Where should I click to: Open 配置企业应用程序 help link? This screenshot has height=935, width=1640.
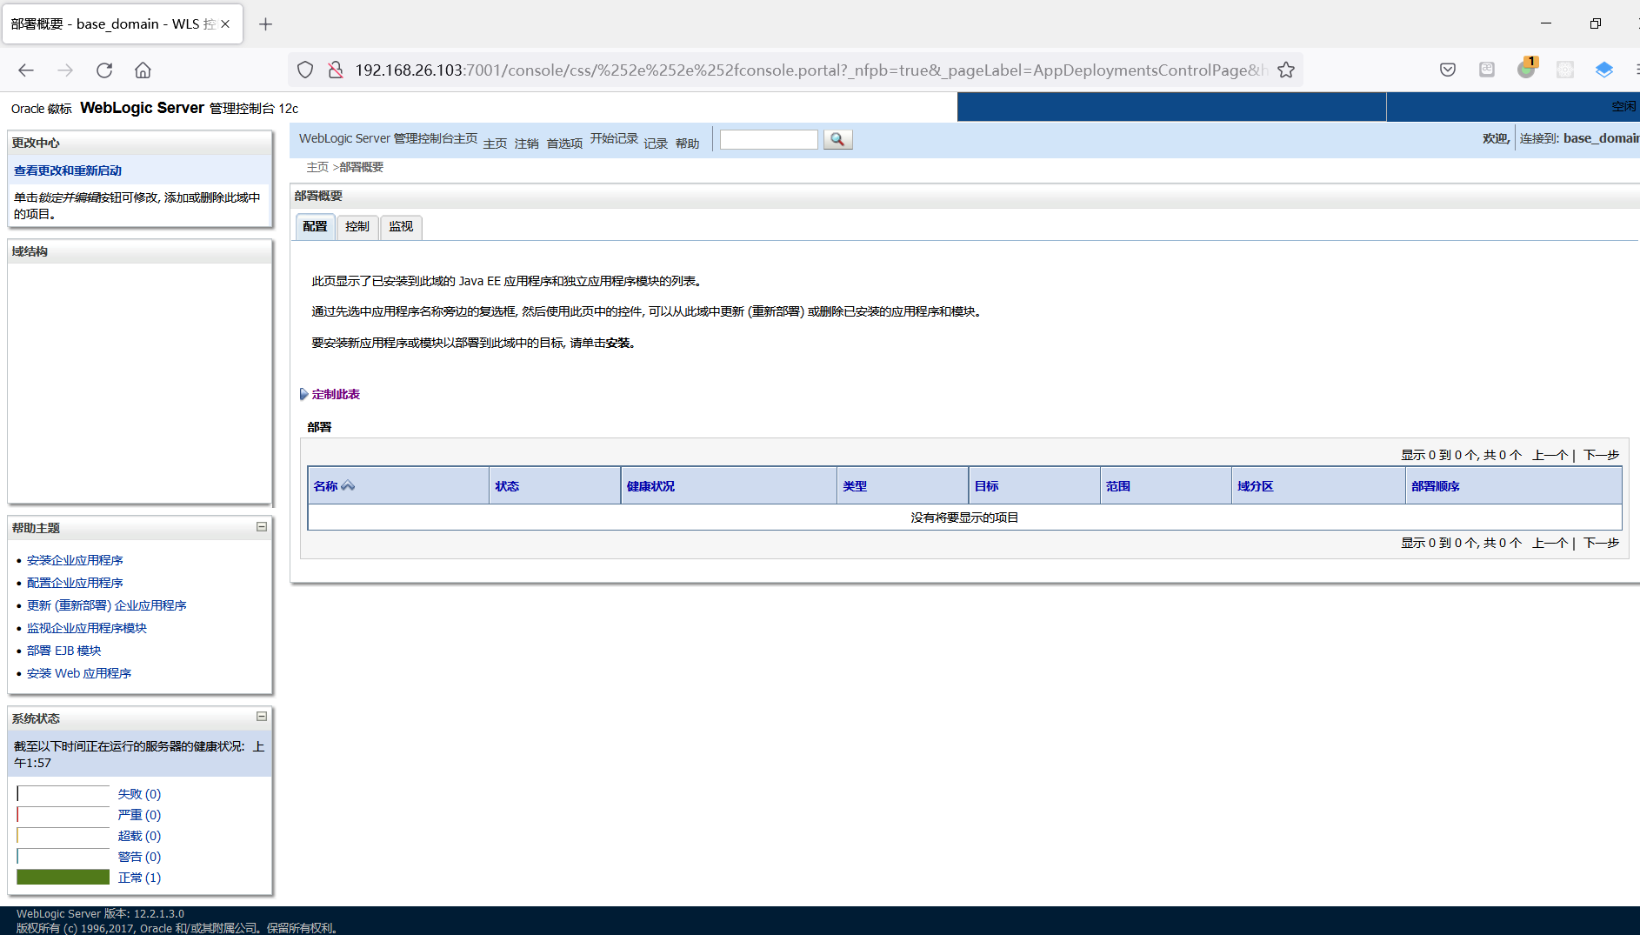pyautogui.click(x=75, y=583)
